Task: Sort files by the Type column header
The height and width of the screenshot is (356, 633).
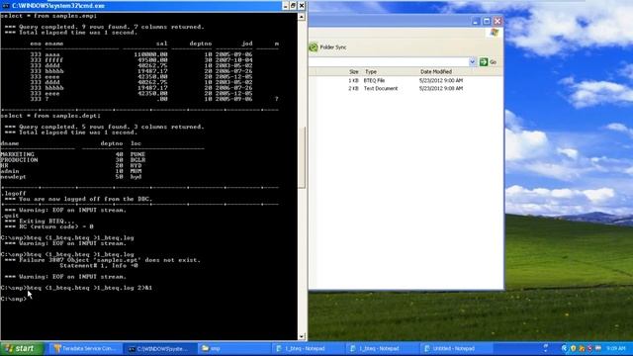Action: (x=370, y=71)
